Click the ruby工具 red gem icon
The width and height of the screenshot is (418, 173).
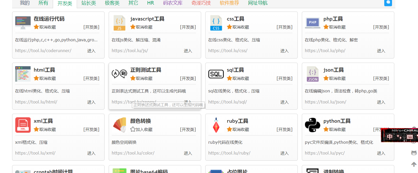216,125
